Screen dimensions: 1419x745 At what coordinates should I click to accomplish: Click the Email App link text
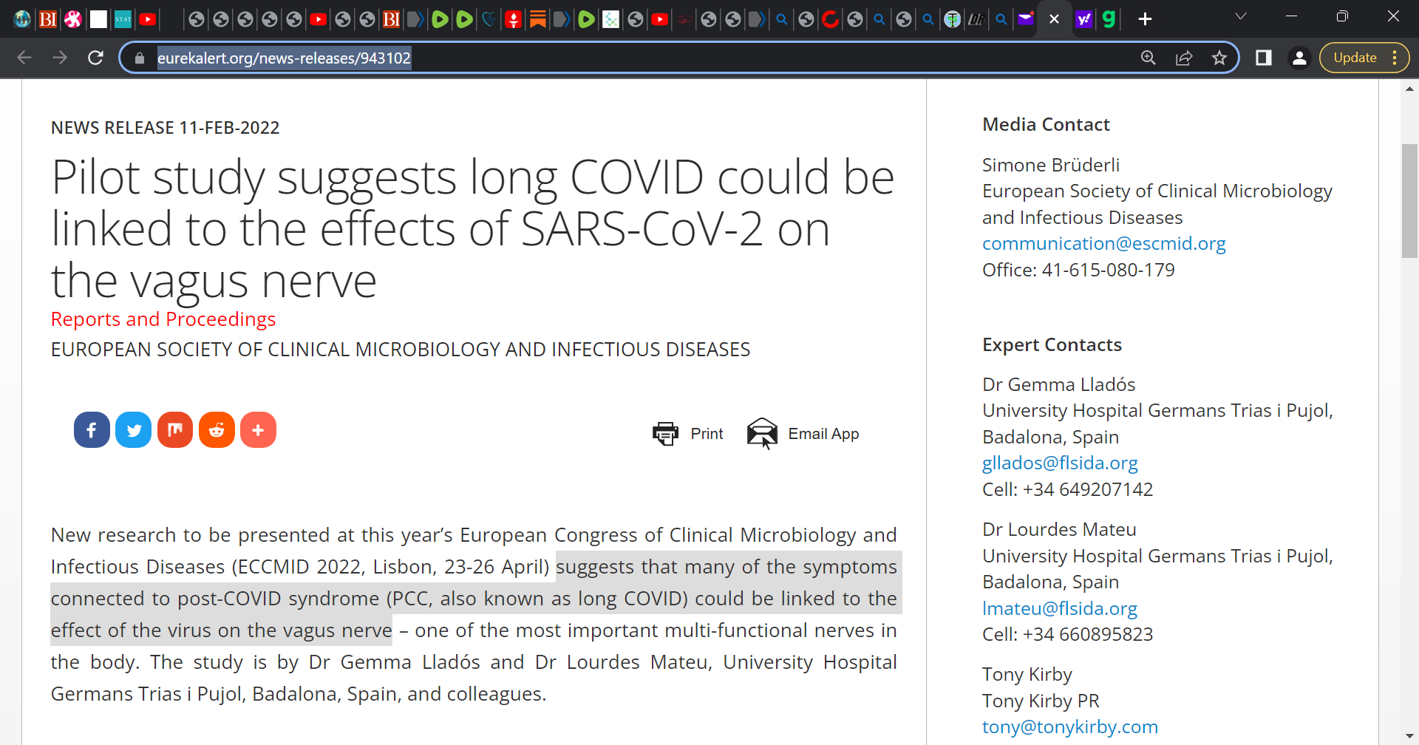(x=823, y=434)
